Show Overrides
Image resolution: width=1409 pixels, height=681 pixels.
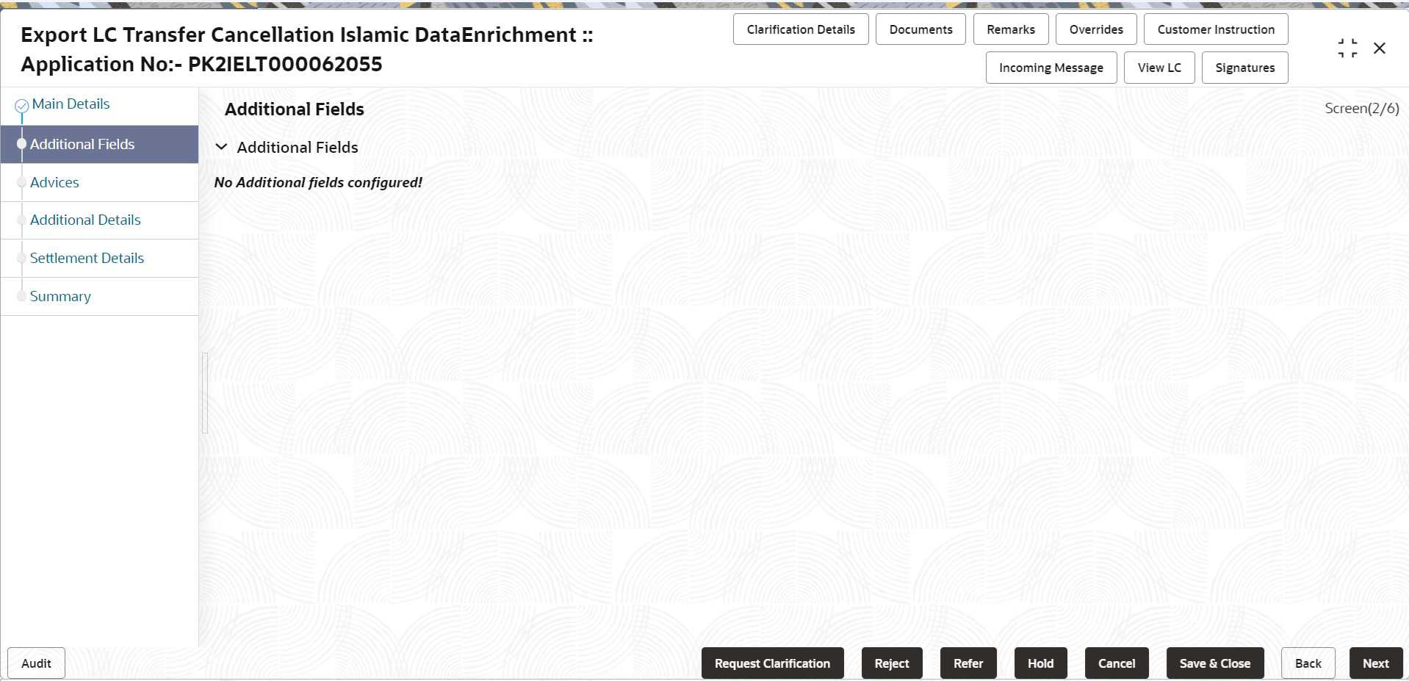tap(1096, 29)
